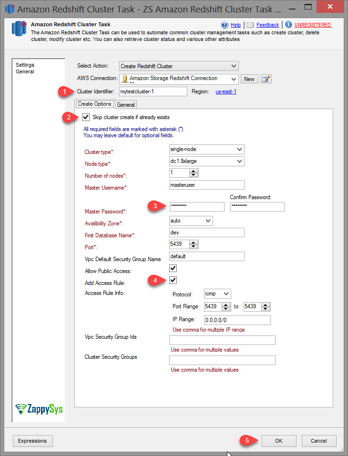Click the Master Password field

[x=197, y=207]
